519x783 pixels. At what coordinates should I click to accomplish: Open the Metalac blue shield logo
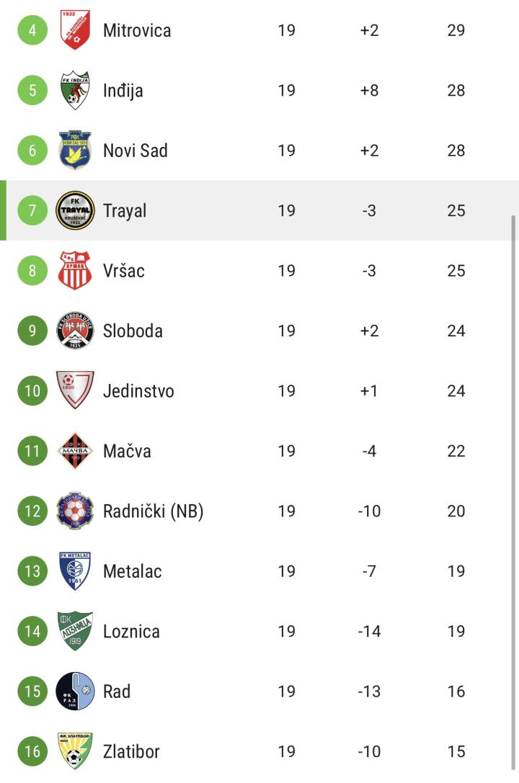(75, 571)
